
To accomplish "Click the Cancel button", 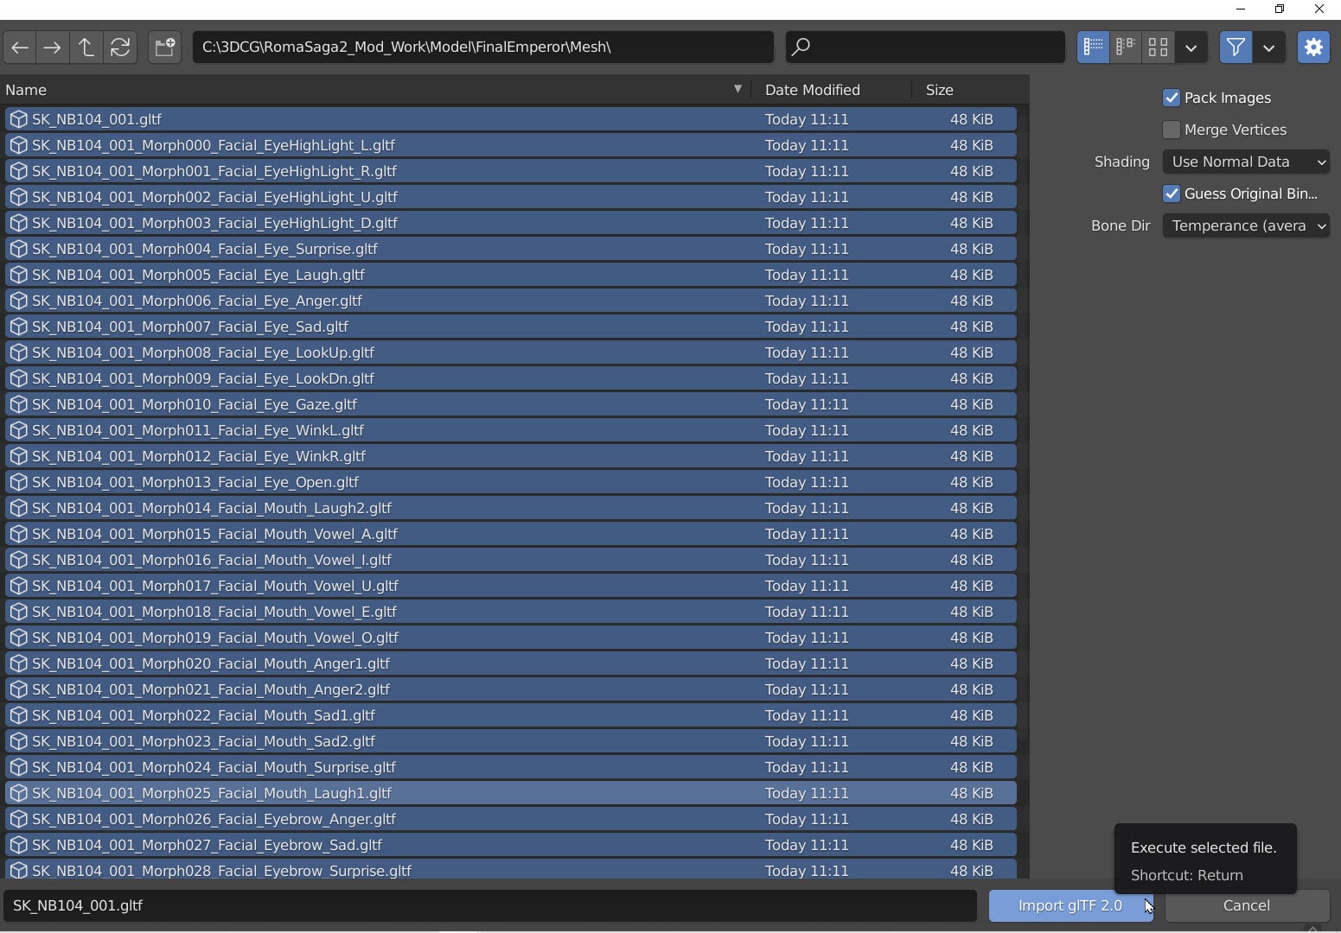I will 1246,905.
